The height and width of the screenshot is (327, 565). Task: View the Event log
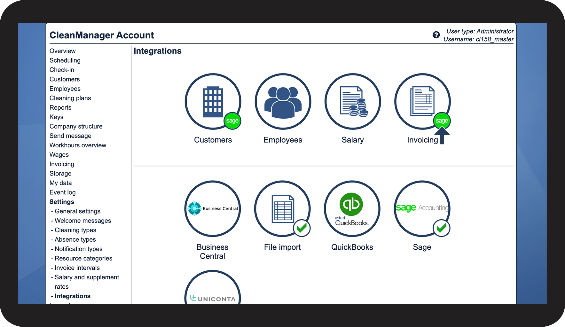pyautogui.click(x=63, y=192)
